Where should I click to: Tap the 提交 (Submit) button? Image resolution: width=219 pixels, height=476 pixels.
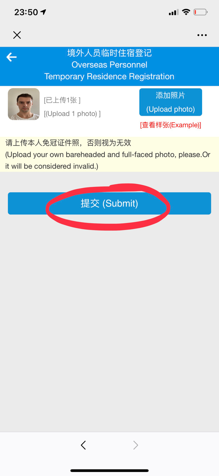[109, 203]
